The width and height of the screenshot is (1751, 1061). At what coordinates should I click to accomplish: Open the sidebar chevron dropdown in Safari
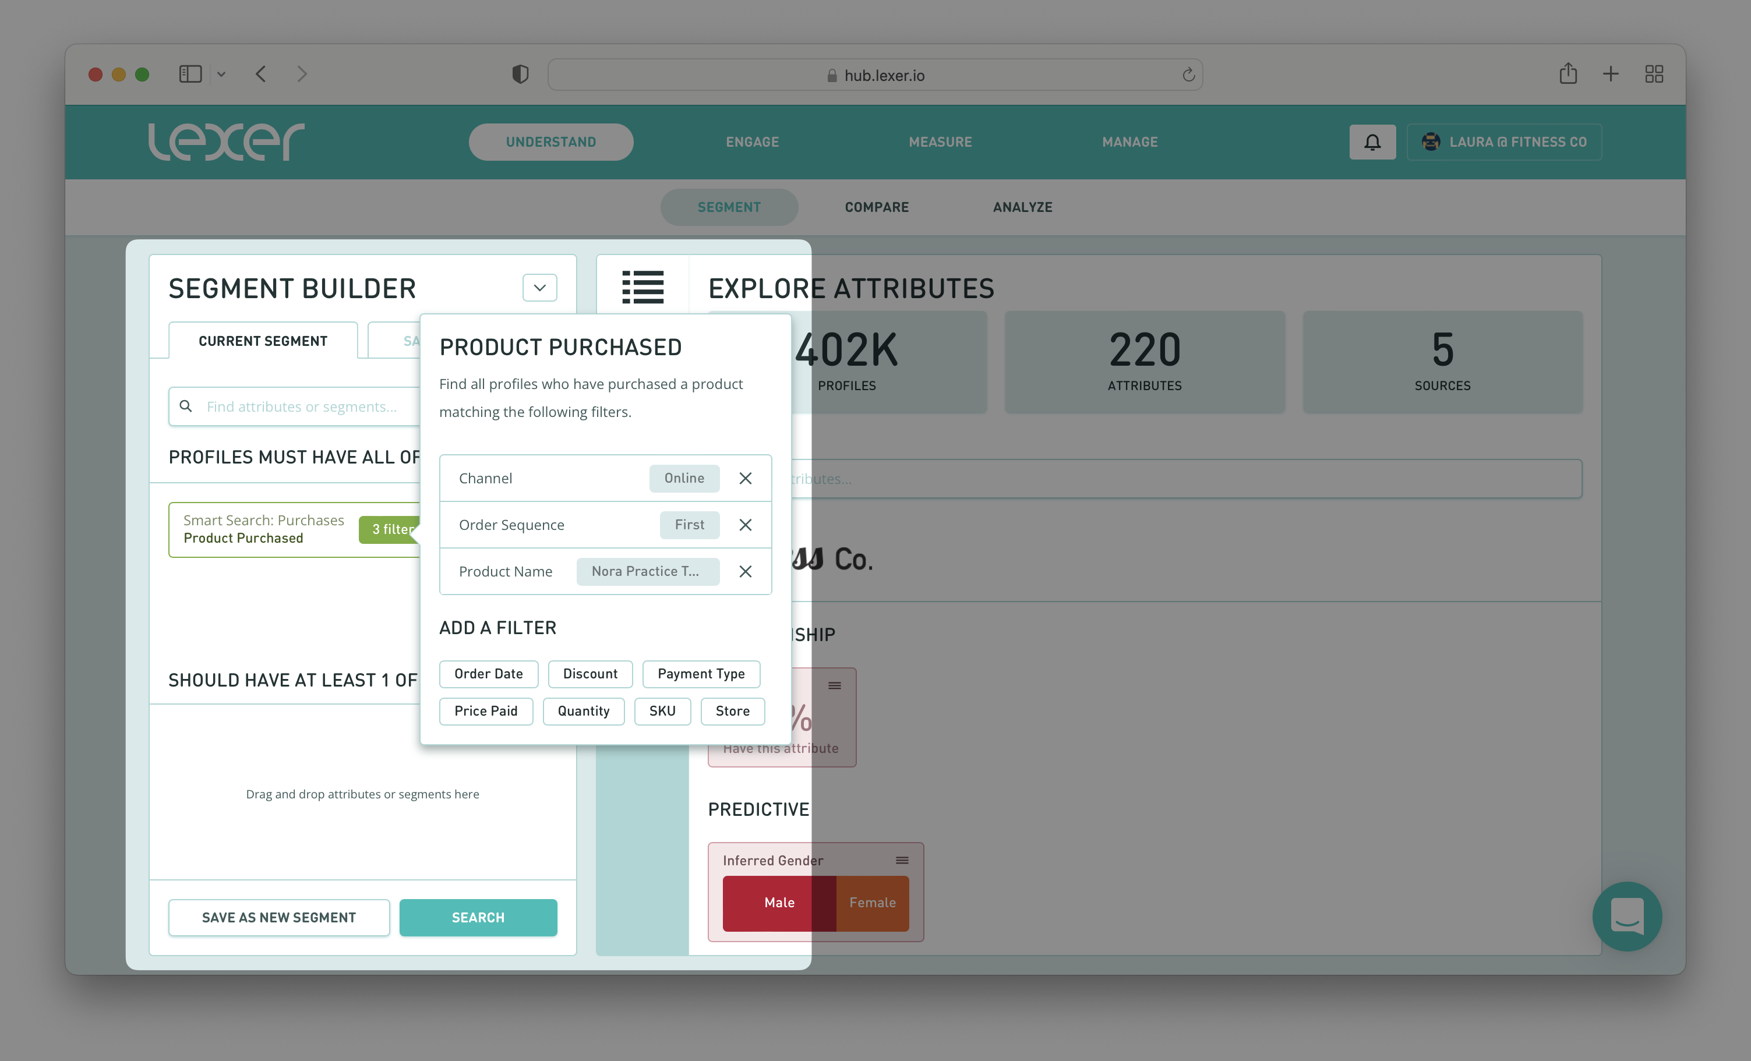(222, 74)
